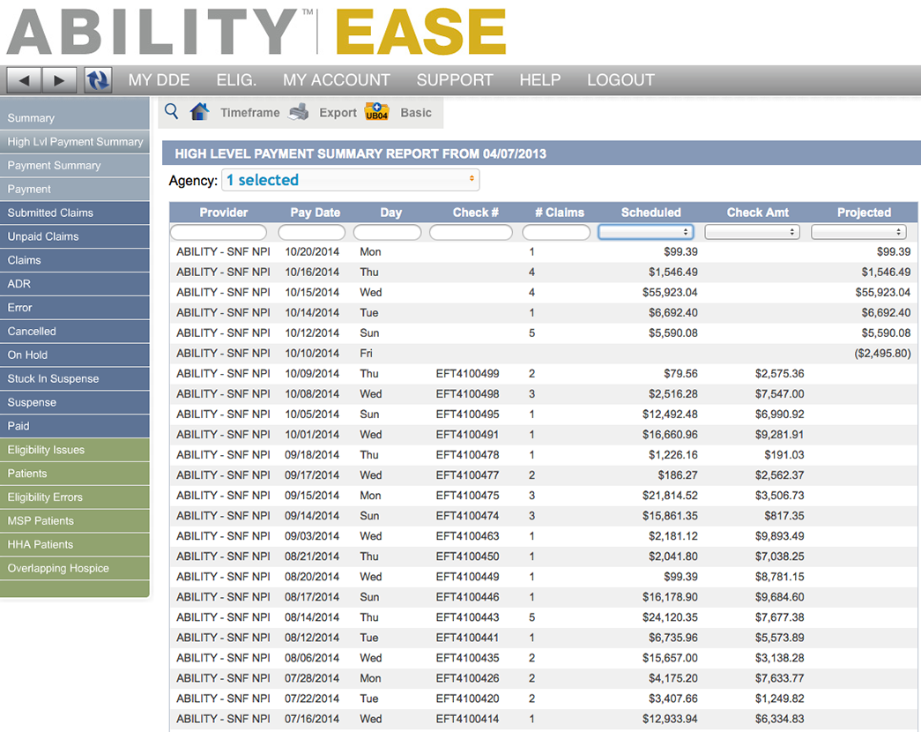
Task: Sort by the Day column header
Action: (390, 213)
